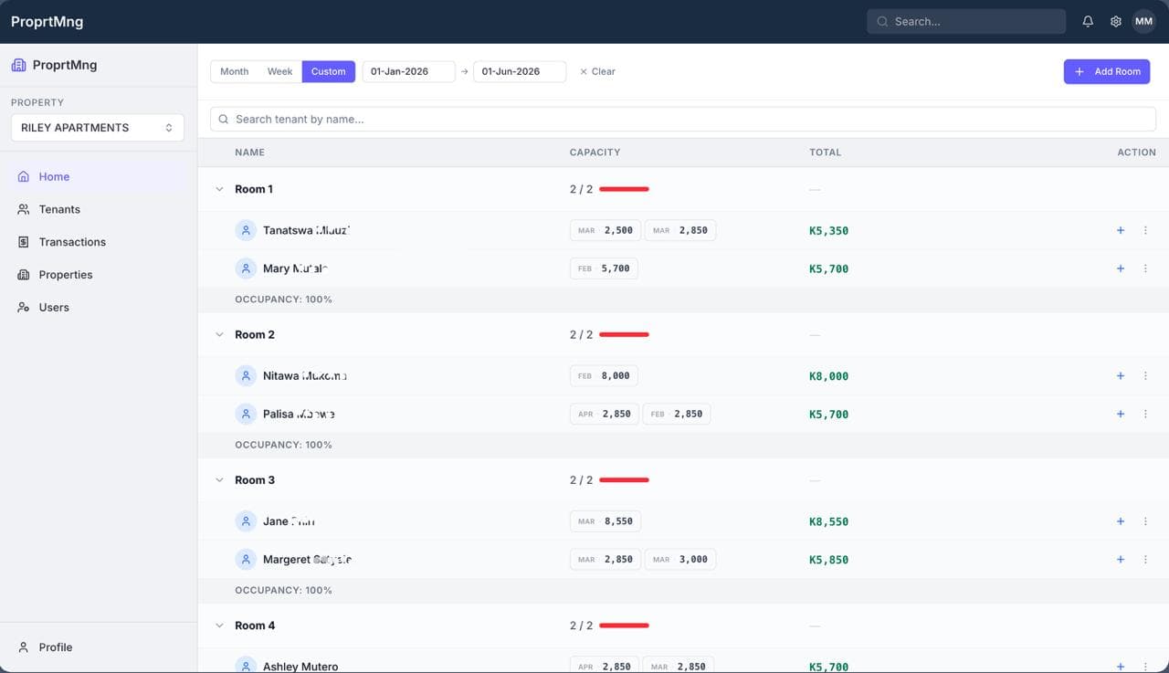Image resolution: width=1169 pixels, height=673 pixels.
Task: Open more options for Palisa's row
Action: coord(1145,414)
